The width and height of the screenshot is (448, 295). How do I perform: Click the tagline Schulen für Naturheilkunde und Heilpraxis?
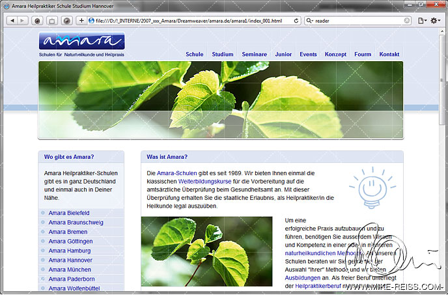pyautogui.click(x=81, y=55)
